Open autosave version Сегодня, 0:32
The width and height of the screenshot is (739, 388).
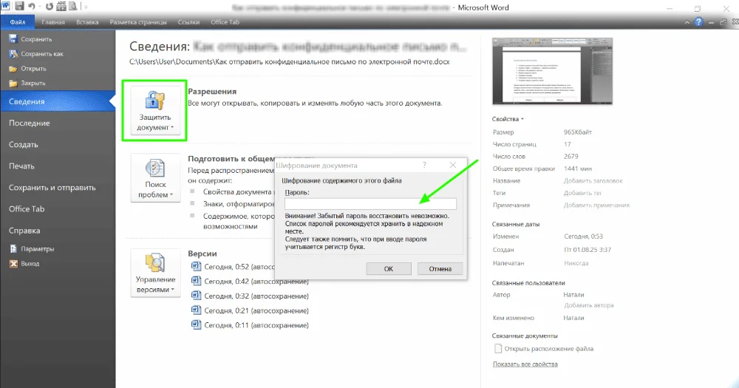click(250, 296)
